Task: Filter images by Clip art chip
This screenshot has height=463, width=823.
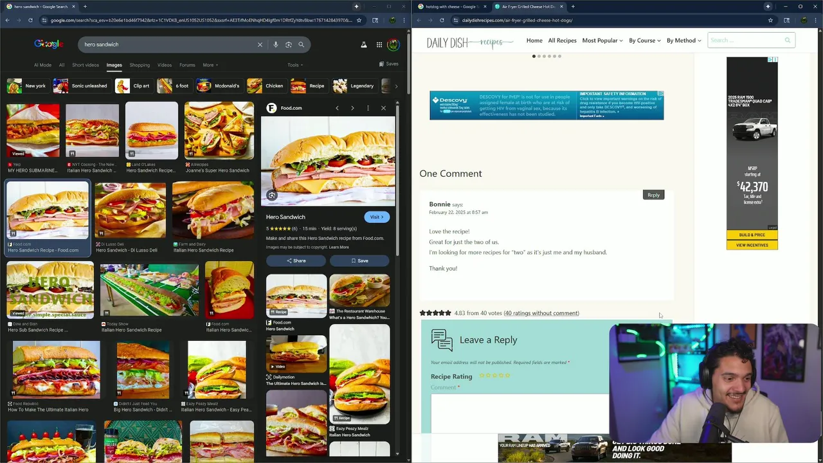Action: 133,86
